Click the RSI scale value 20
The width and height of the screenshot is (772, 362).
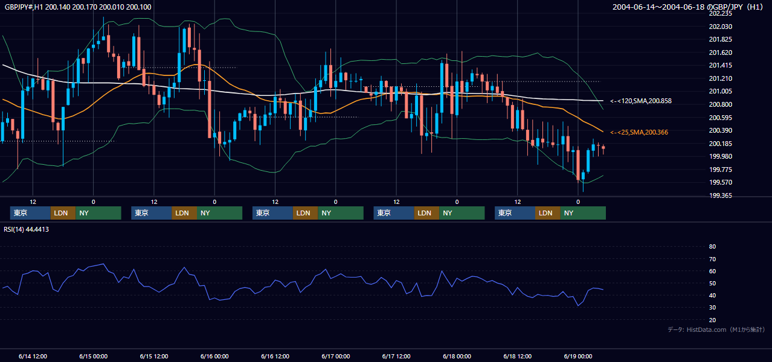click(x=712, y=320)
